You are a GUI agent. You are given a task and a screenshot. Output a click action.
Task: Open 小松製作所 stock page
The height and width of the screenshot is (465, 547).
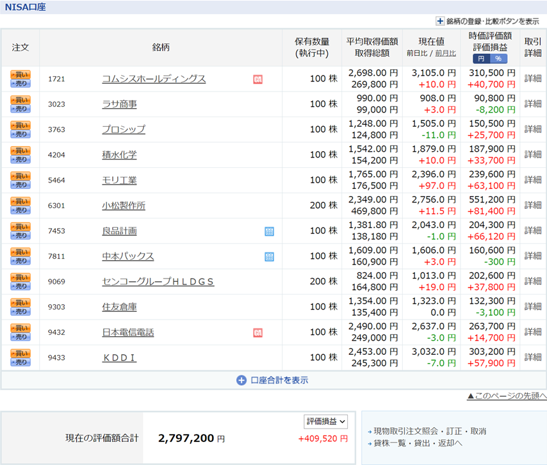tap(124, 206)
